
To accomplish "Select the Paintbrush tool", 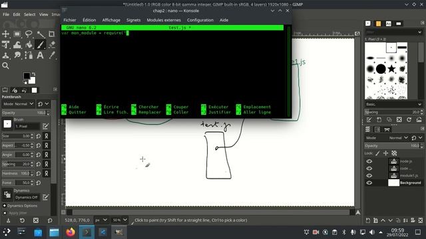I will tap(40, 44).
